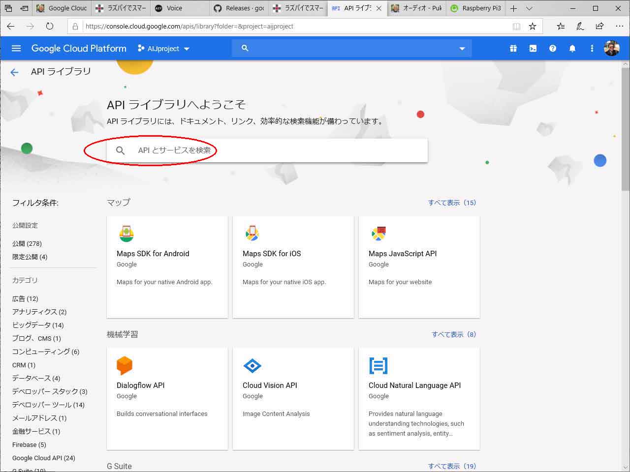Viewport: 630px width, 472px height.
Task: Show all 15 Maps APIs via すべて表示
Action: (x=452, y=203)
